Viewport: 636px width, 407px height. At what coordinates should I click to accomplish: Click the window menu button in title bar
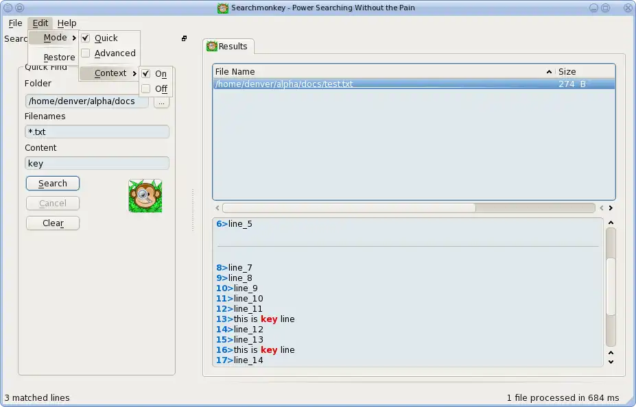pos(8,8)
